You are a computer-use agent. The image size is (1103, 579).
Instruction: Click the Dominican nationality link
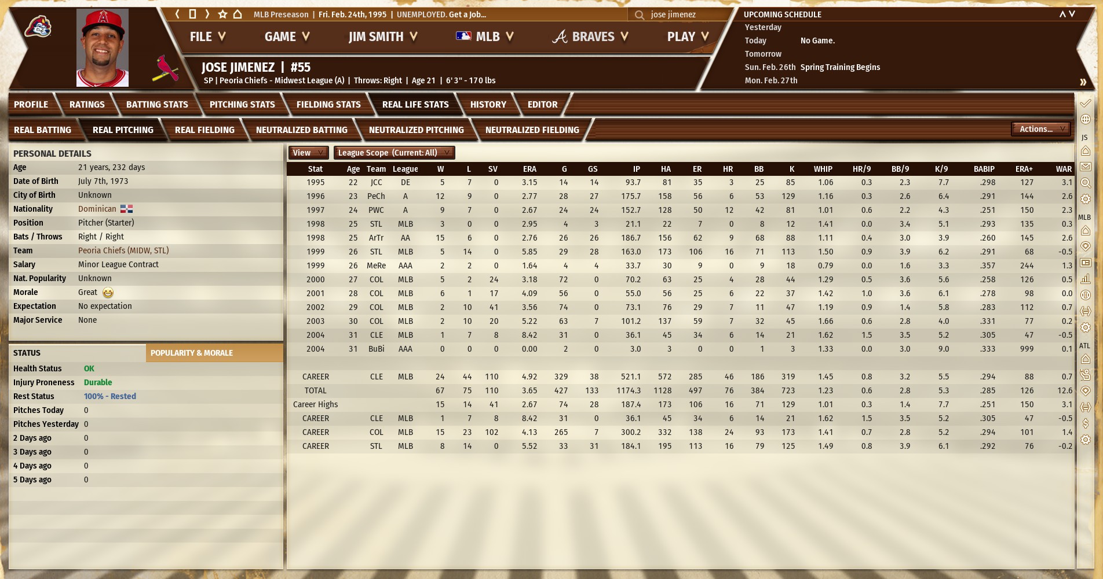pos(97,209)
